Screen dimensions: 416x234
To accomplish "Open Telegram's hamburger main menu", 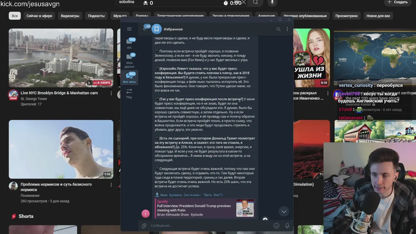I will click(x=129, y=29).
